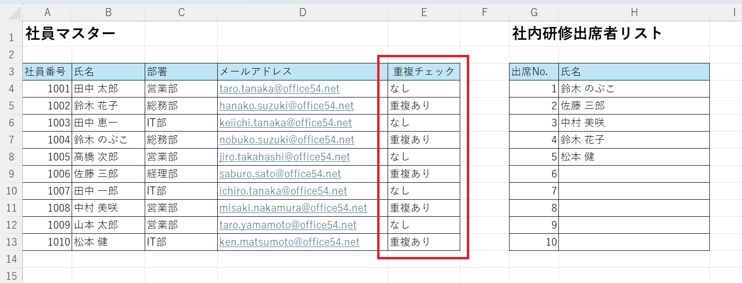742x283 pixels.
Task: Select empty name cell beside attendance 9
Action: (x=634, y=225)
